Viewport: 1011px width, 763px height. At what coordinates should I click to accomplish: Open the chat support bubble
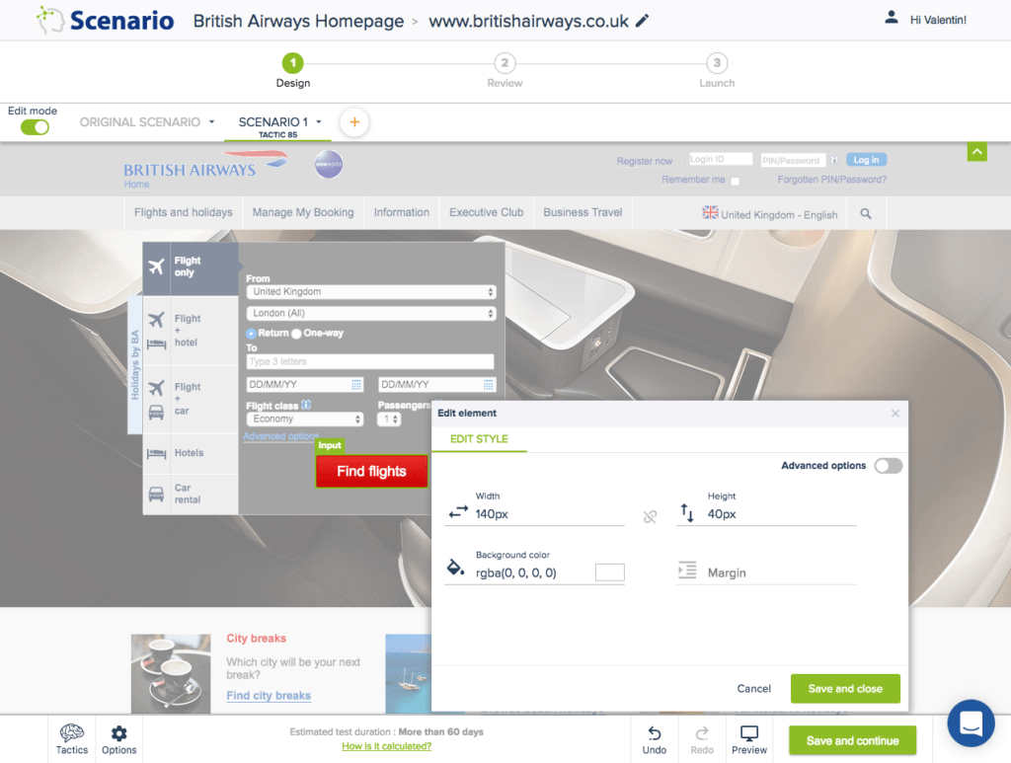971,724
